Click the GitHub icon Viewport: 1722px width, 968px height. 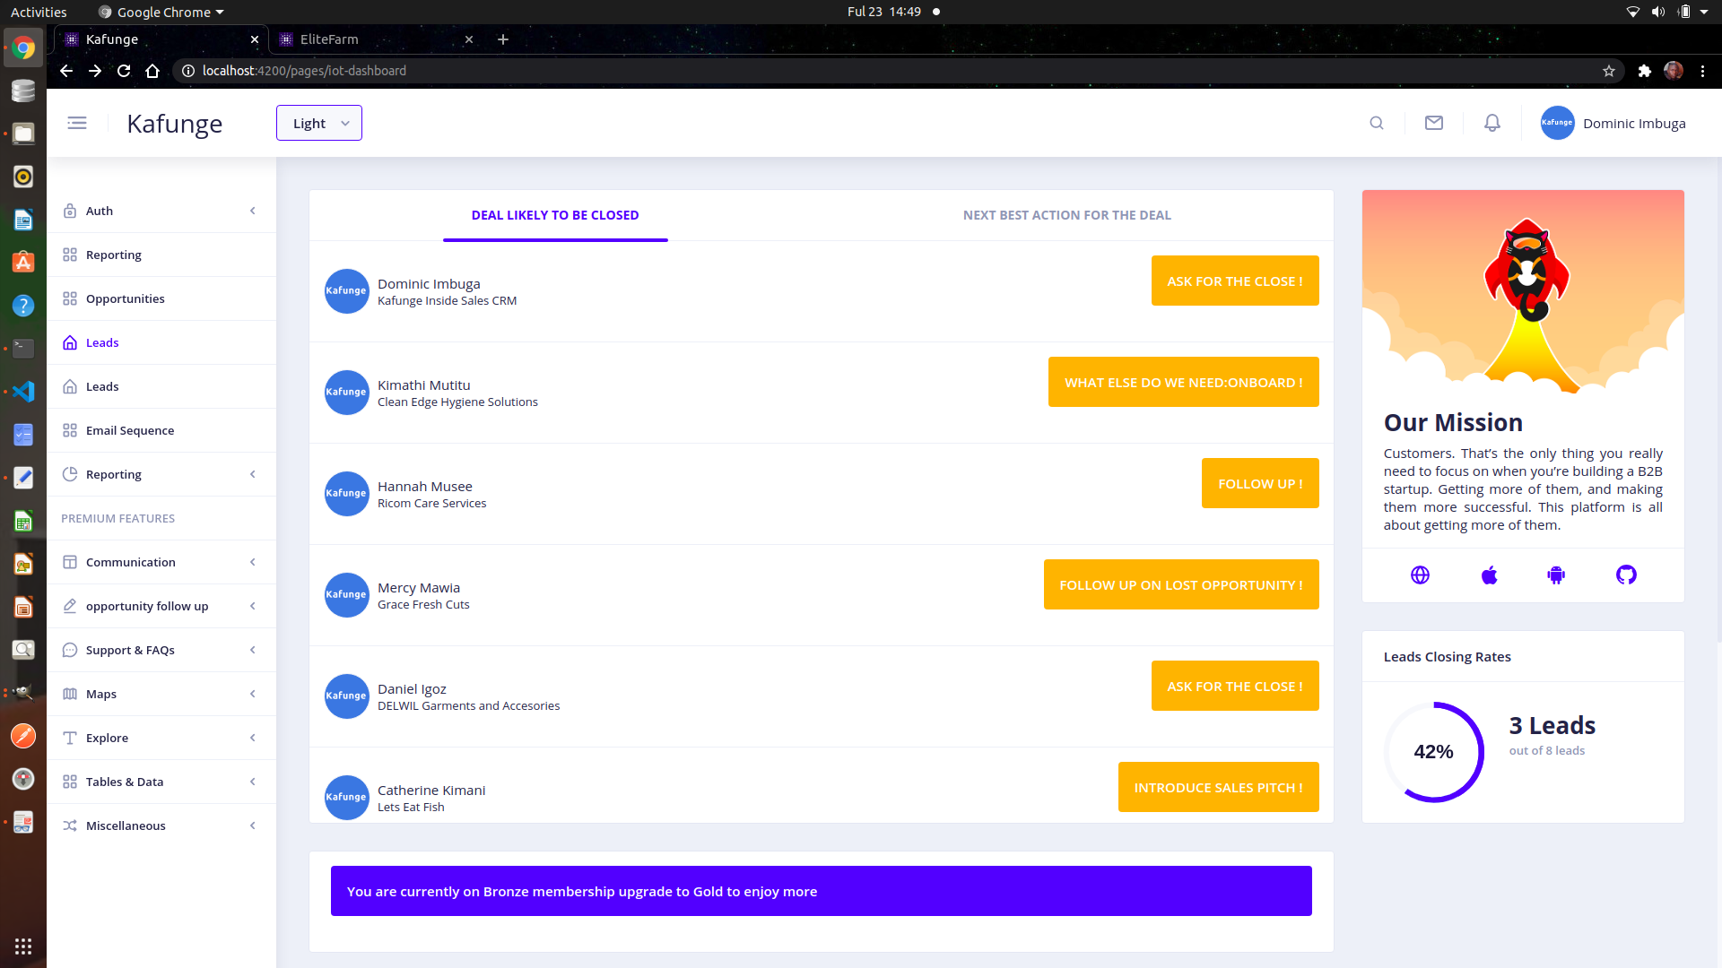1626,575
